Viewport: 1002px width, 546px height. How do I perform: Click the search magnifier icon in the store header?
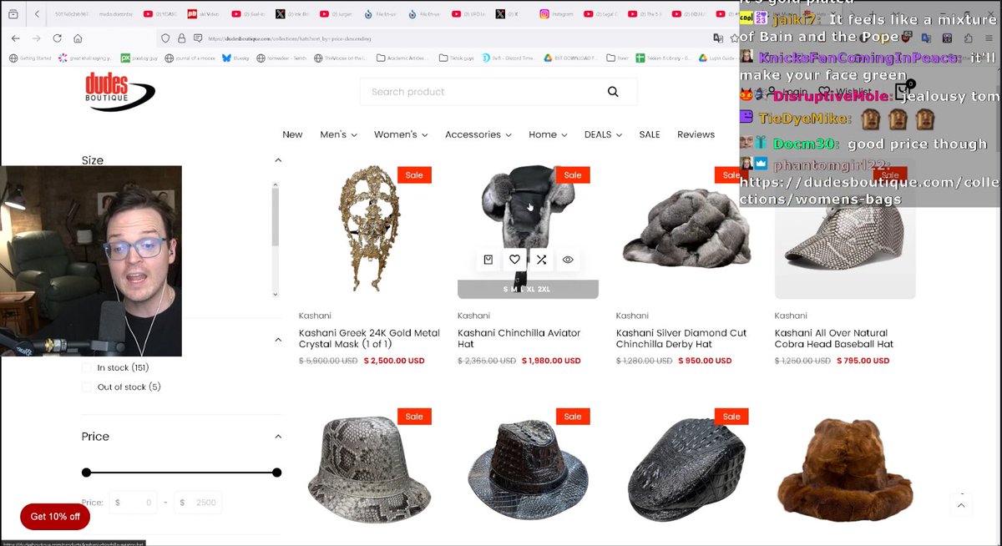click(x=613, y=92)
